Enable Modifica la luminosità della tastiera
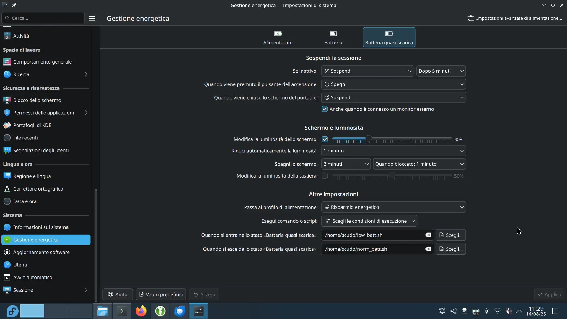 click(x=325, y=176)
